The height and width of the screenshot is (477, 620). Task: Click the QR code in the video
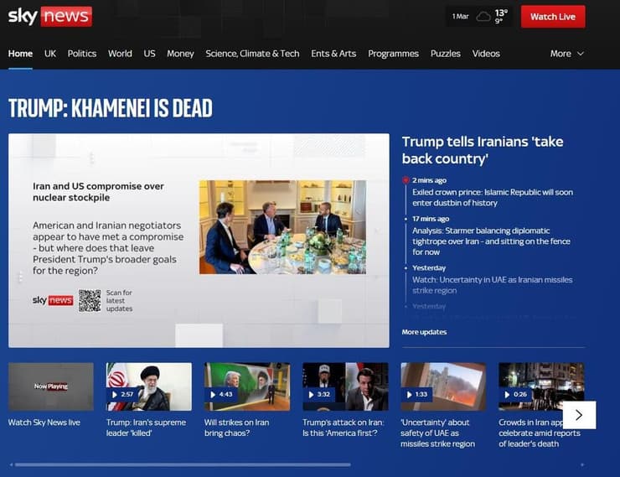[90, 300]
